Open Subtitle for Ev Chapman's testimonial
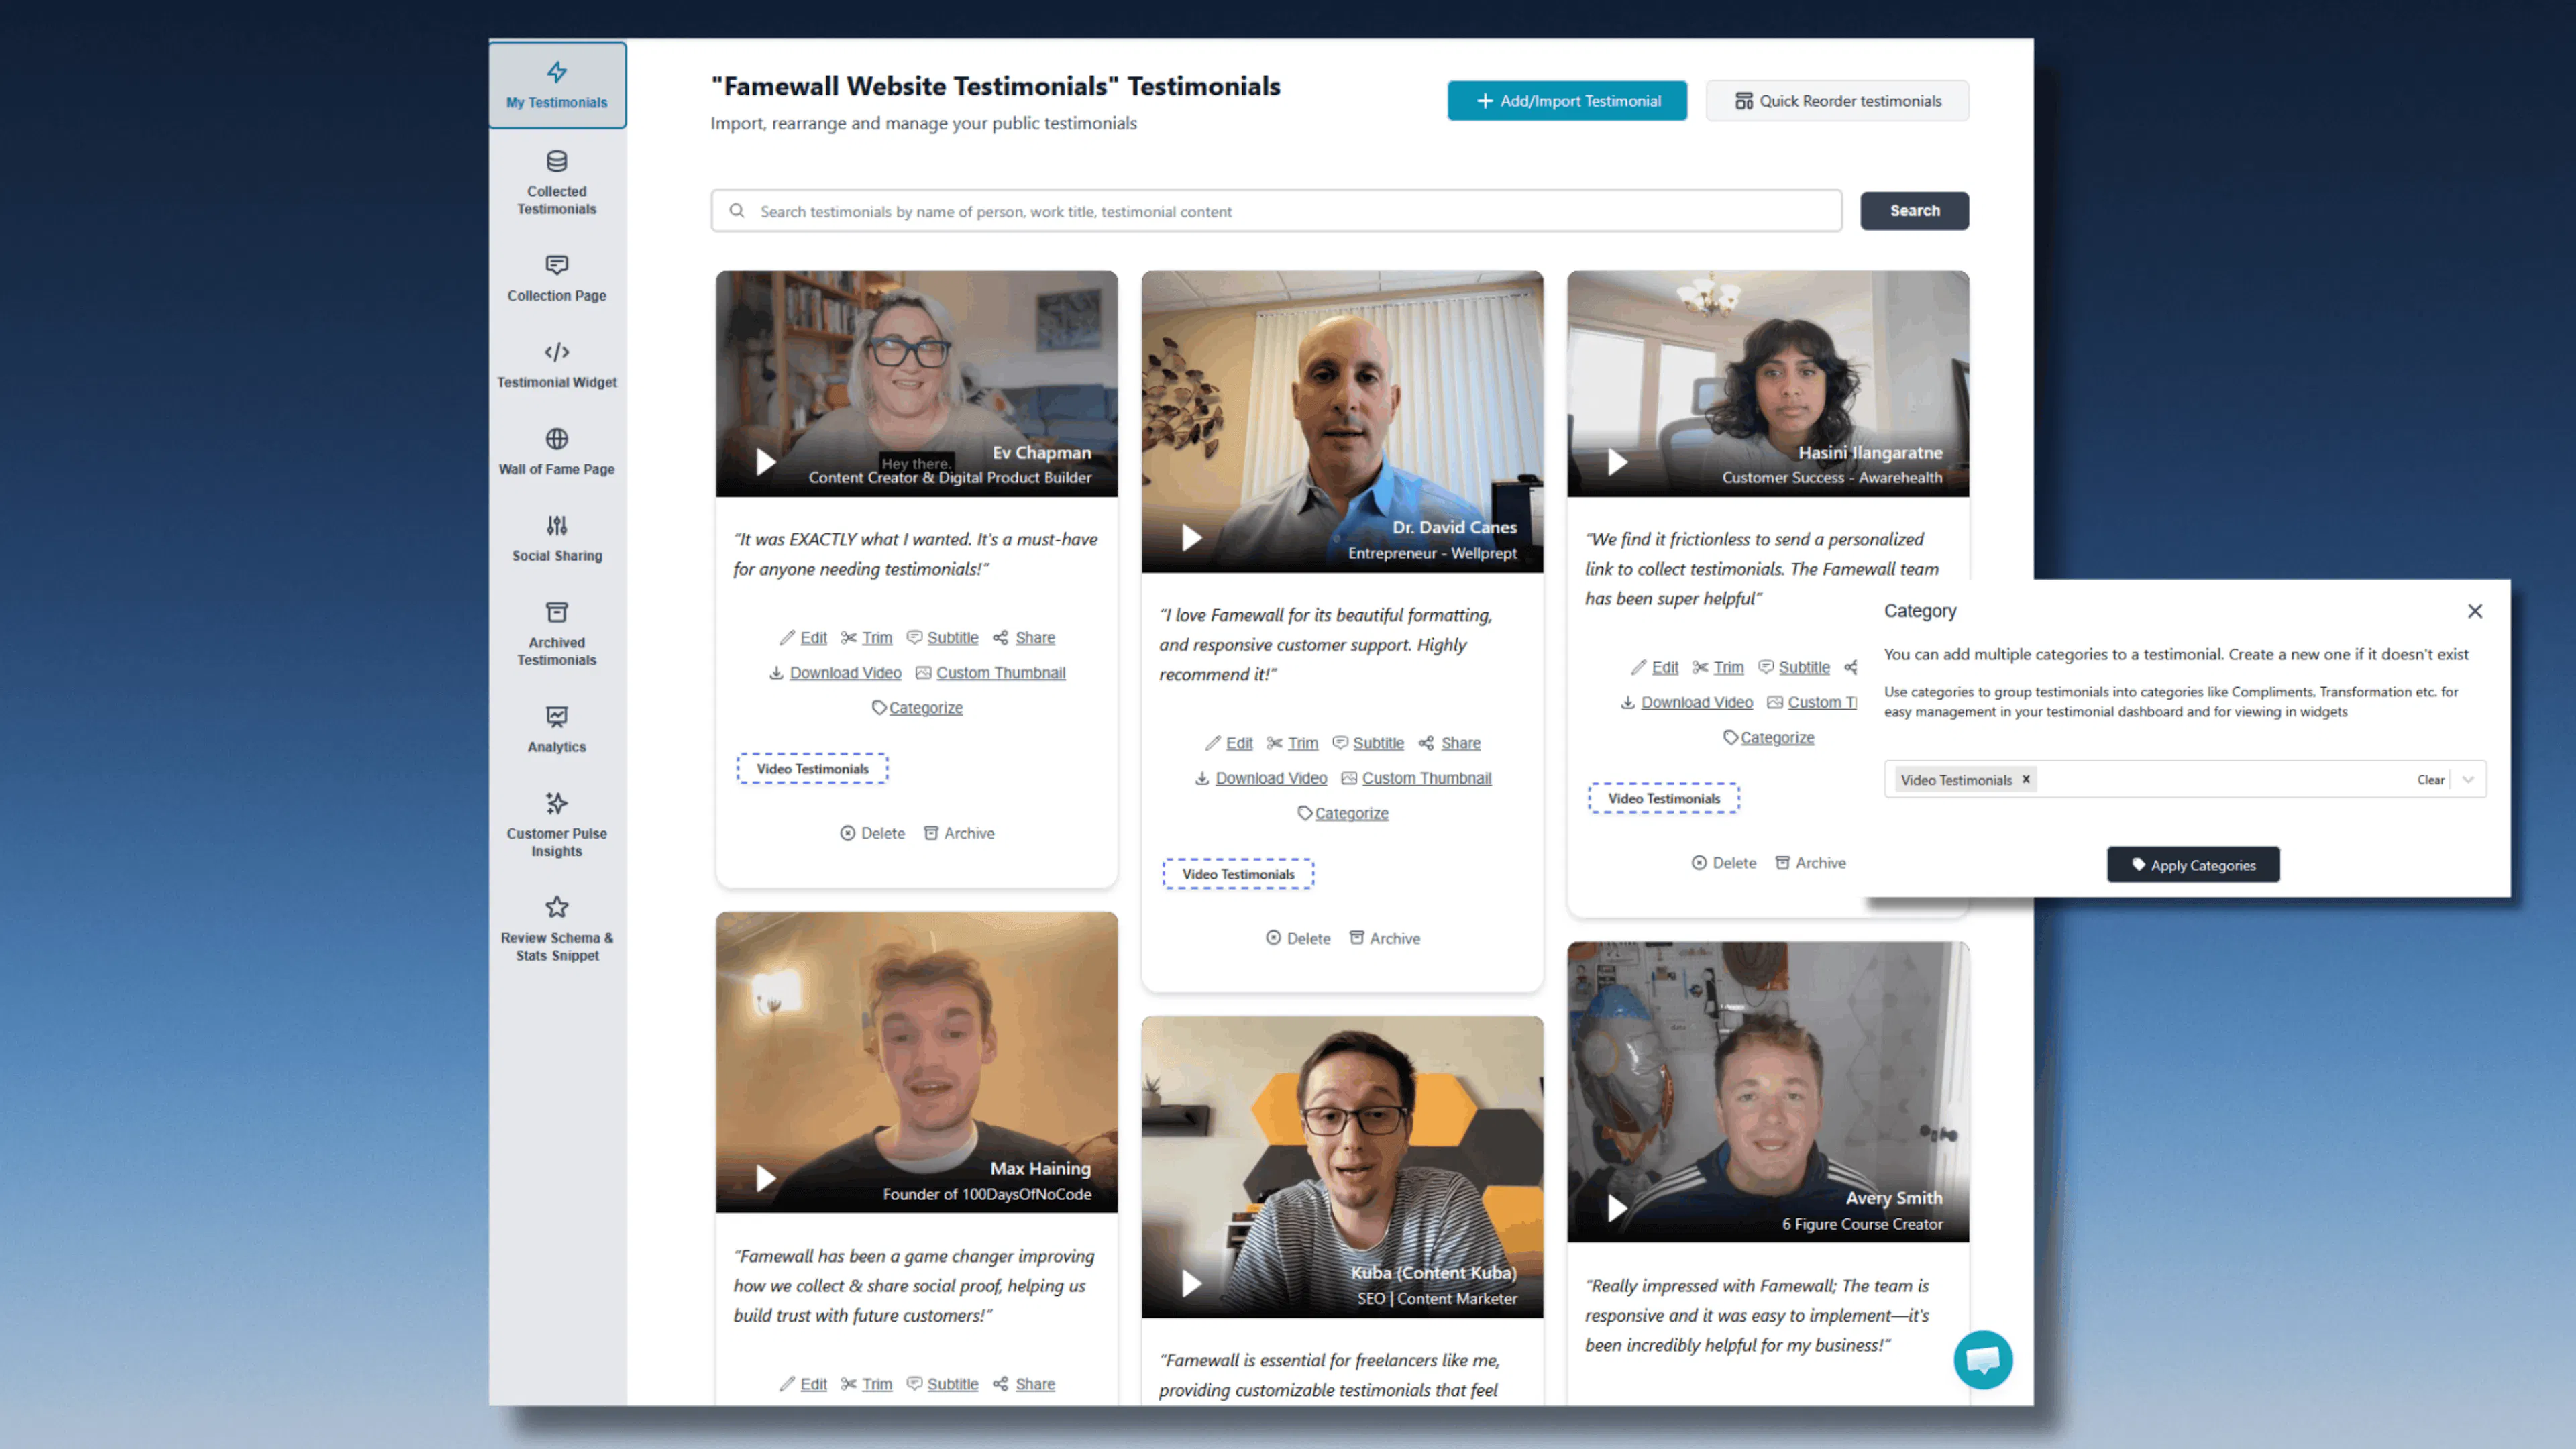Image resolution: width=2576 pixels, height=1449 pixels. coord(942,638)
